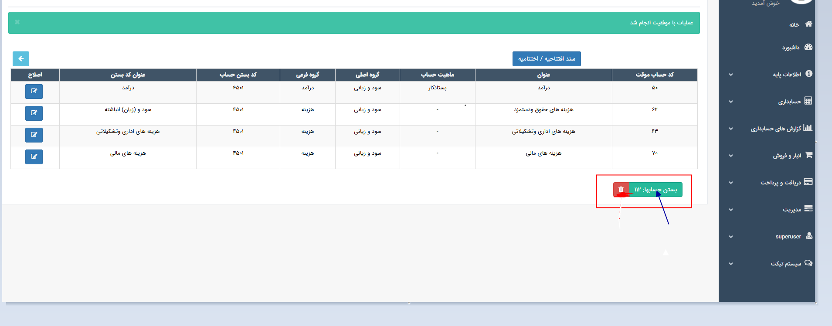
Task: Edit the هزینه های مالی row
Action: click(x=34, y=157)
